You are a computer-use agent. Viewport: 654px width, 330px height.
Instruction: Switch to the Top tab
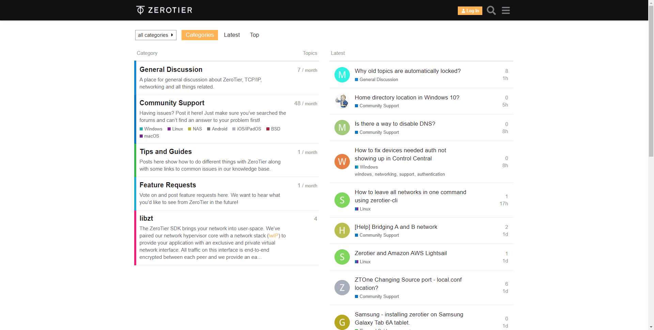tap(254, 35)
